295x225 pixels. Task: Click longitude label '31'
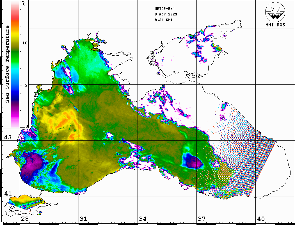click(x=84, y=219)
